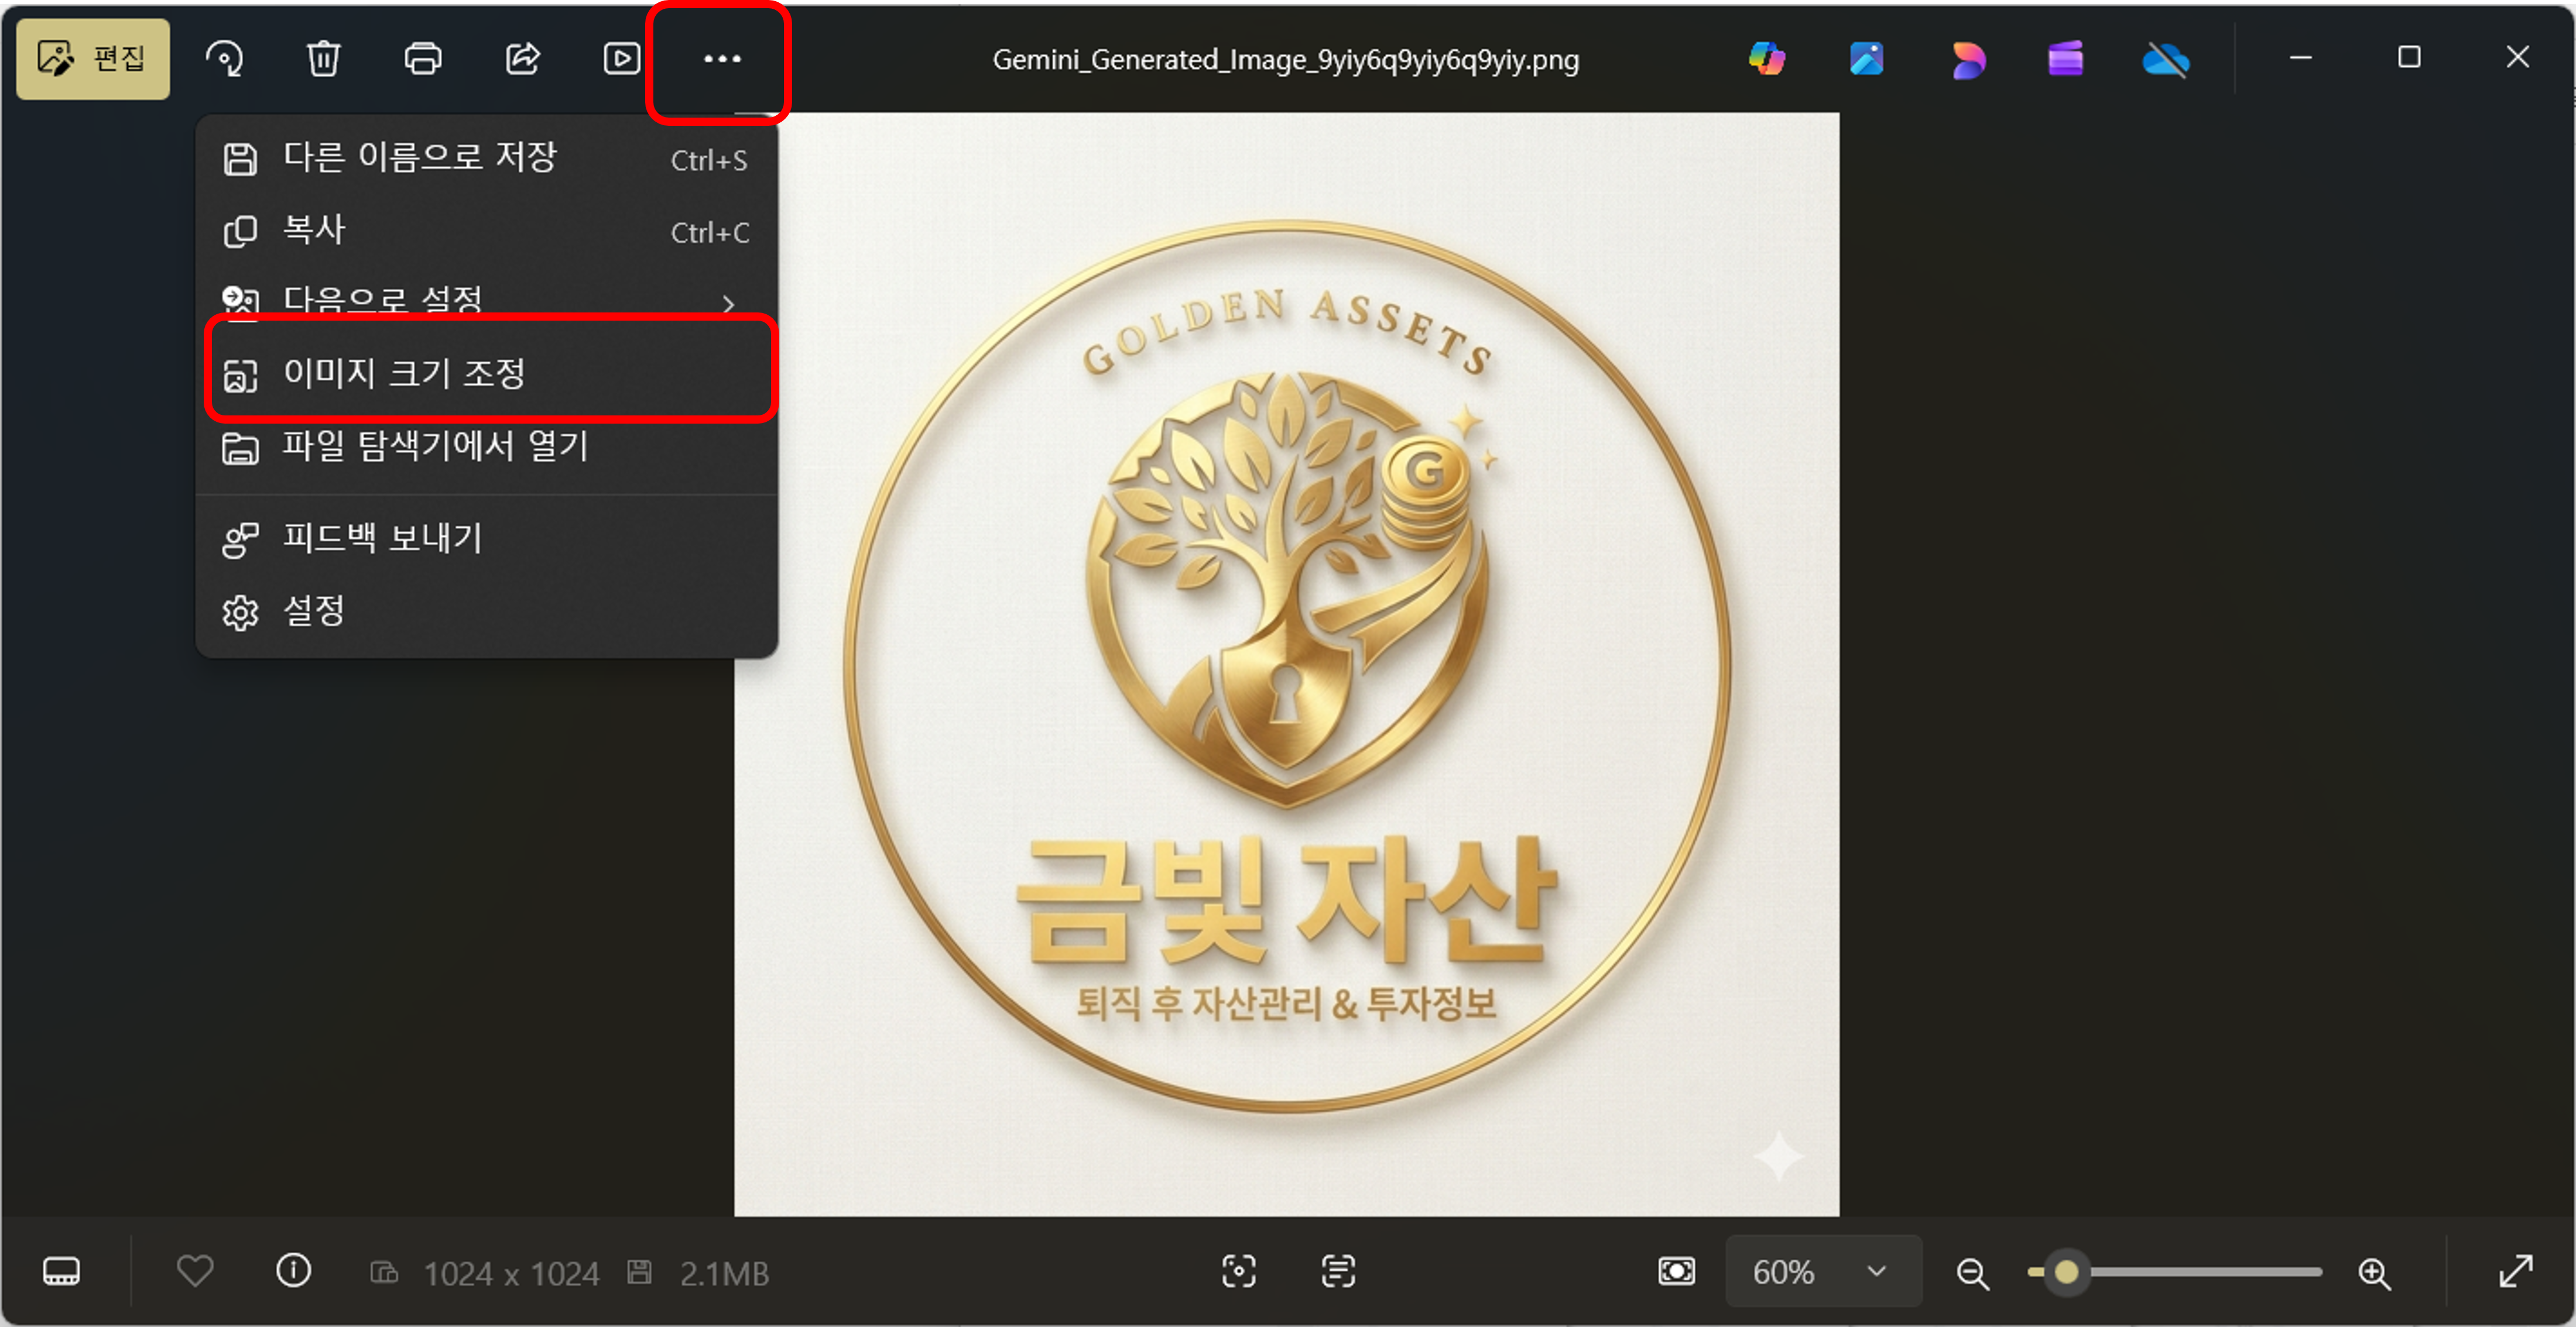Click the print icon
This screenshot has height=1327, width=2576.
pyautogui.click(x=422, y=59)
